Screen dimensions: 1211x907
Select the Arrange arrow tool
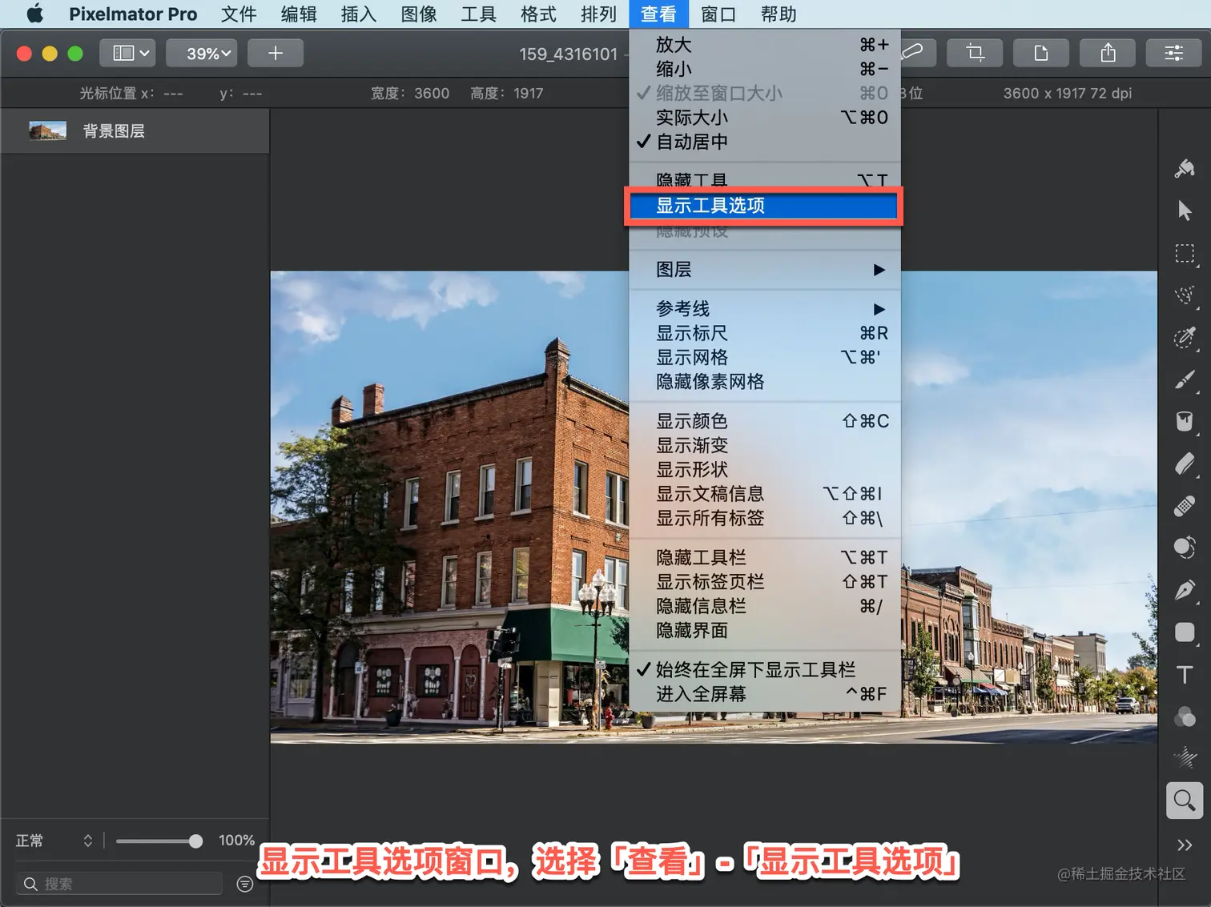1185,211
